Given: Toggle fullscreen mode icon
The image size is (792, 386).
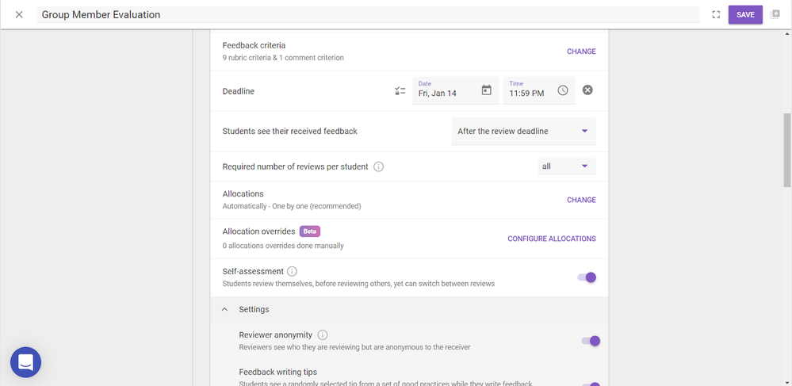Looking at the screenshot, I should point(716,14).
